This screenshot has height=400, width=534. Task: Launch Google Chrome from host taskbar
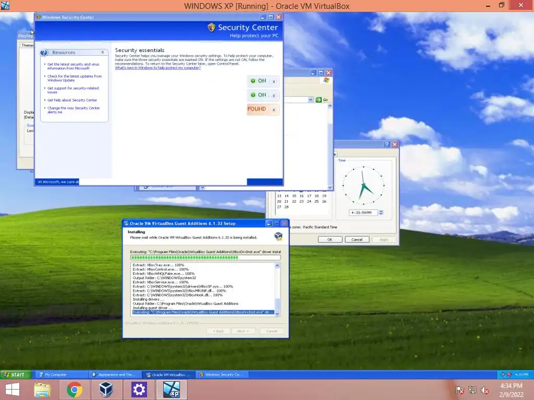[74, 390]
